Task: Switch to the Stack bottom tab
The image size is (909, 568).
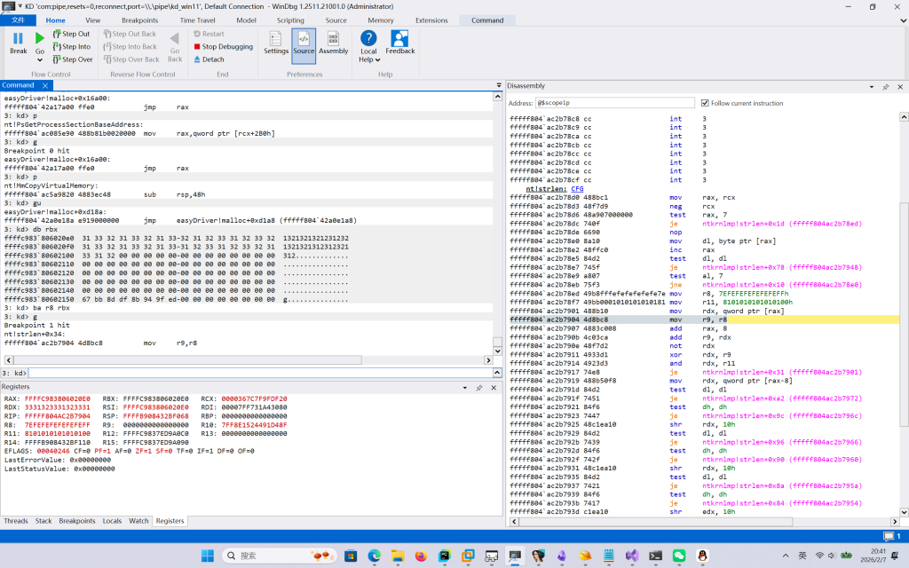Action: click(43, 521)
